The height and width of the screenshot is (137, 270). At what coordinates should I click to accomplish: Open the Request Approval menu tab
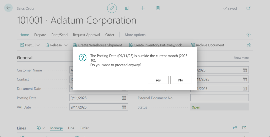pos(86,35)
